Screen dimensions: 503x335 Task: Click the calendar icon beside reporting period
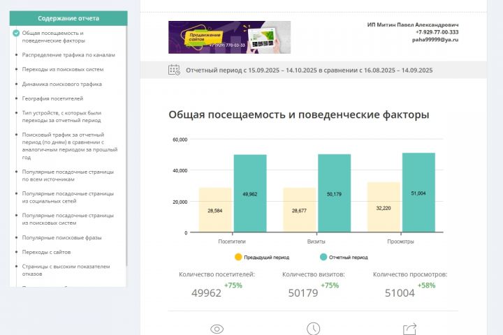click(174, 70)
